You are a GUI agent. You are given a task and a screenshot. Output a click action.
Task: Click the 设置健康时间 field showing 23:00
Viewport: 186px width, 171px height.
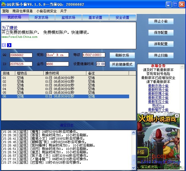[x=101, y=64]
